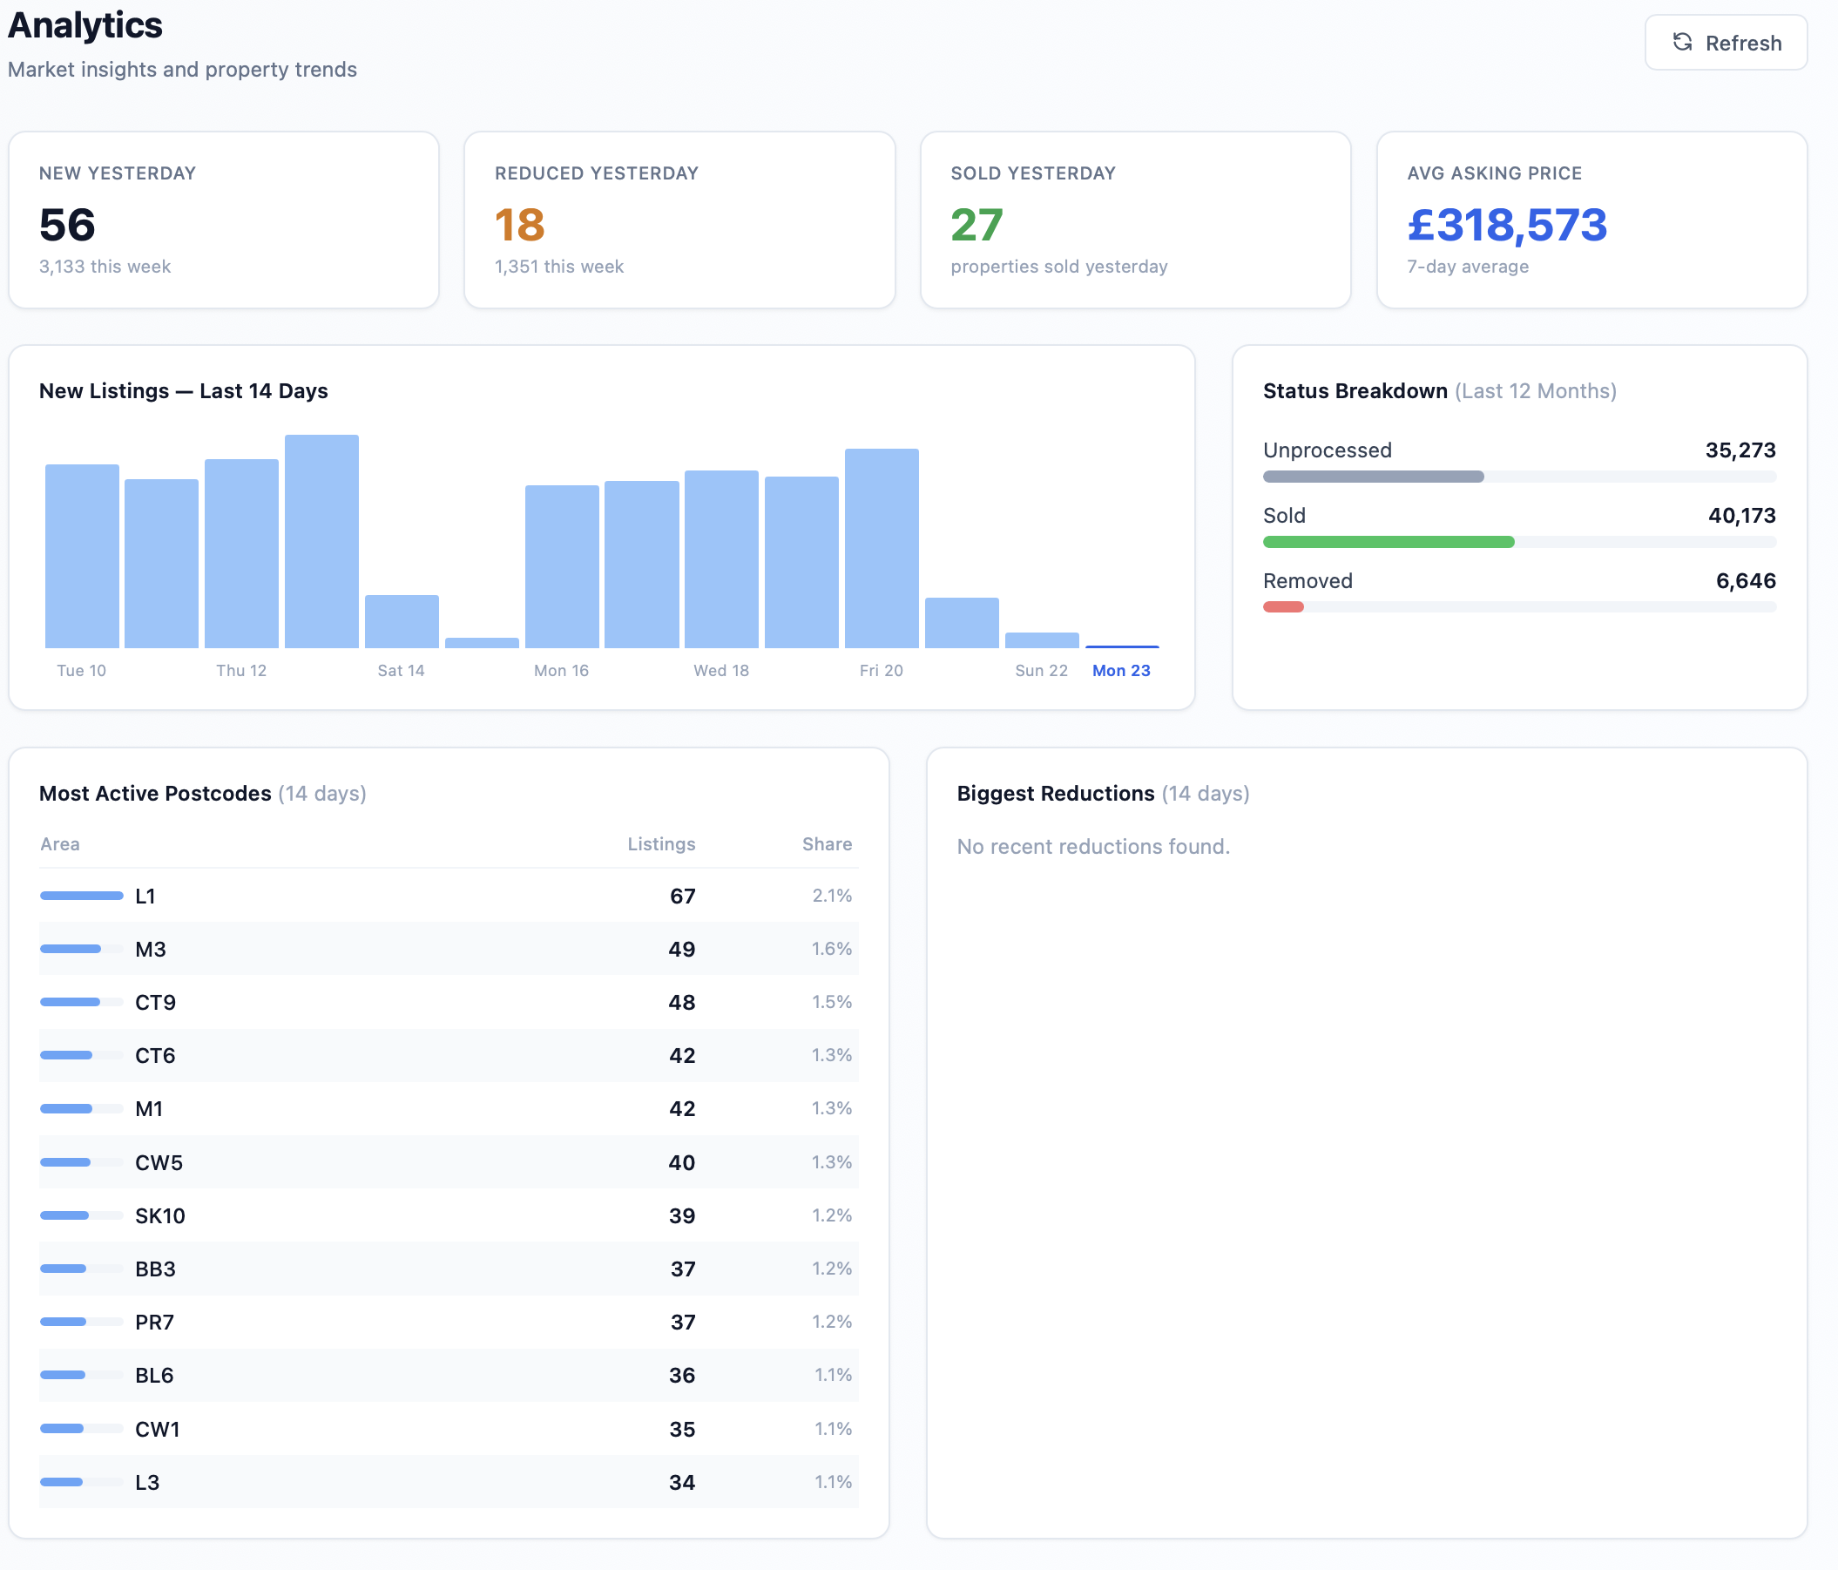
Task: Click the Status Breakdown panel title
Action: [x=1355, y=390]
